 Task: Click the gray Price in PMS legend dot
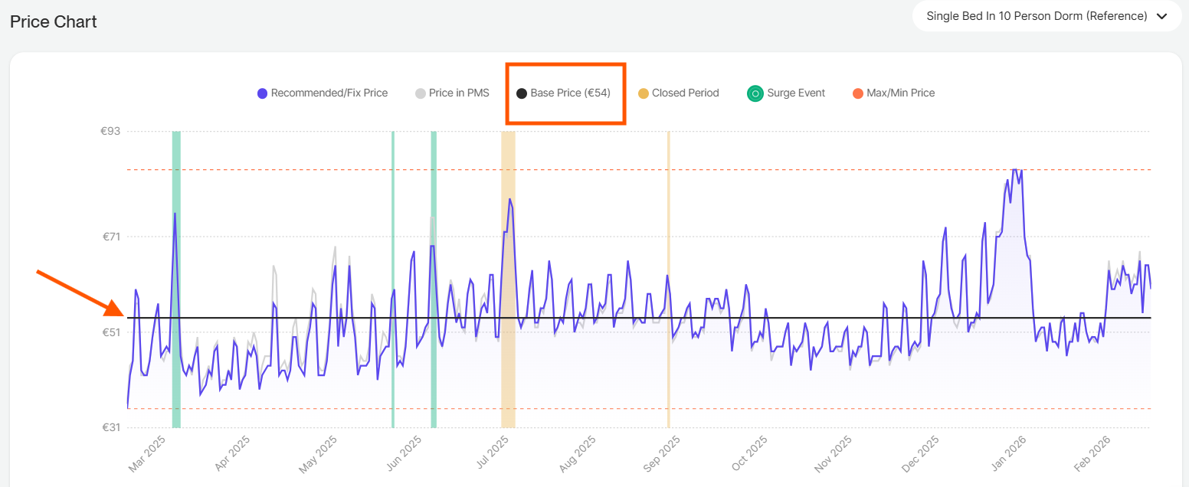coord(421,93)
